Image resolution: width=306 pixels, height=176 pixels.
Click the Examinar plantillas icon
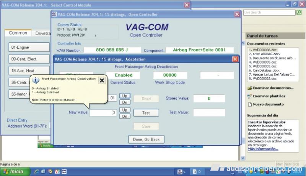coord(250,96)
